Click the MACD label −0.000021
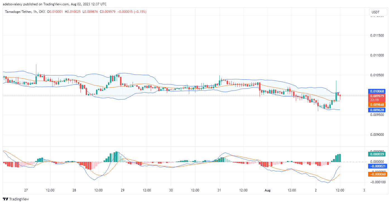This screenshot has height=204, width=391. tap(377, 166)
